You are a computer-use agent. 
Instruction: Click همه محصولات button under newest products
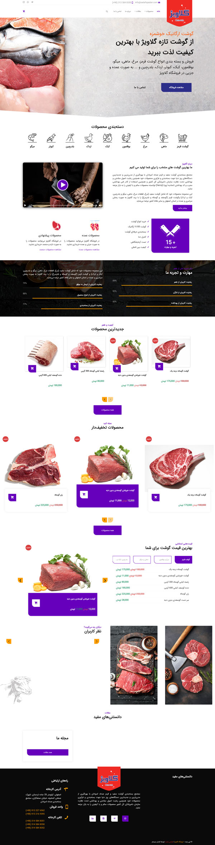(107, 410)
